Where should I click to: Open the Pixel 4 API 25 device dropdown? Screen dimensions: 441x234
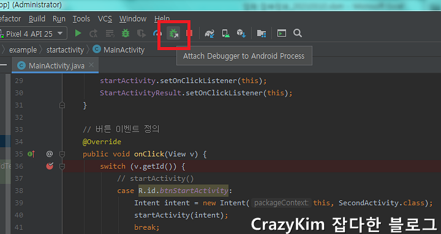(x=34, y=34)
